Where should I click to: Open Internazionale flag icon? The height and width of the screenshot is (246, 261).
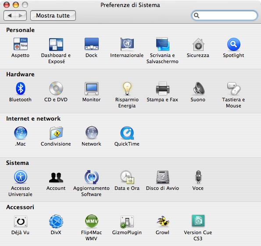coord(127,44)
